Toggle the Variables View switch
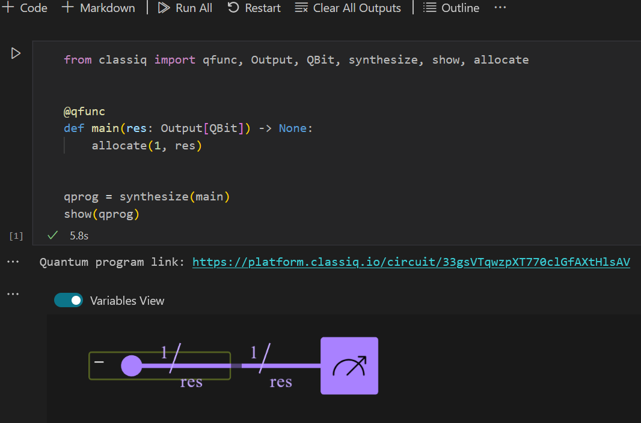The image size is (641, 423). [69, 300]
